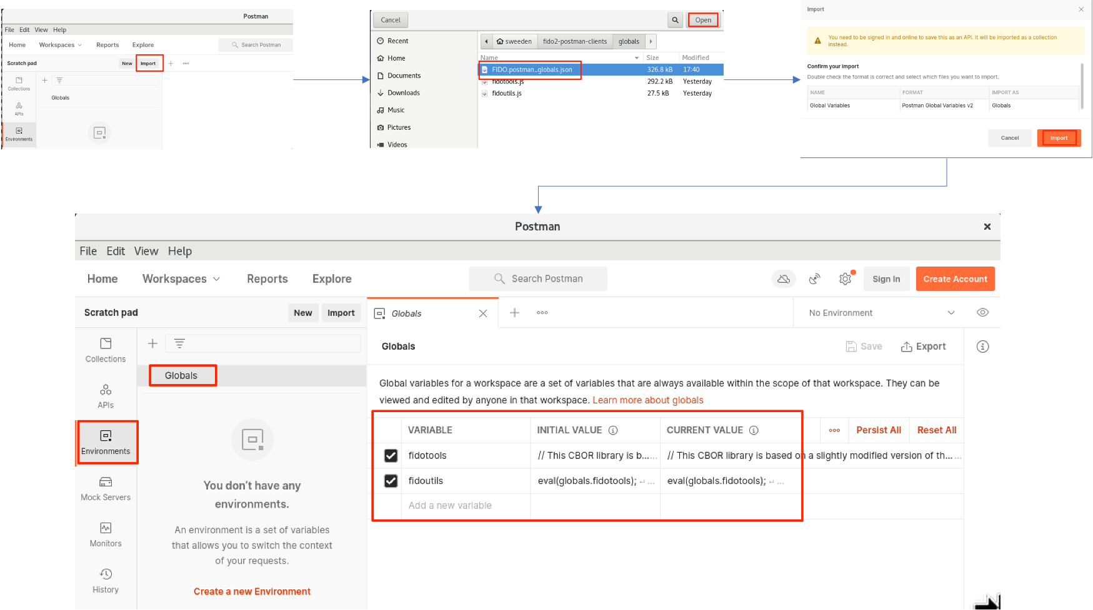Click Import button in main Scratch pad
The width and height of the screenshot is (1093, 610).
341,313
